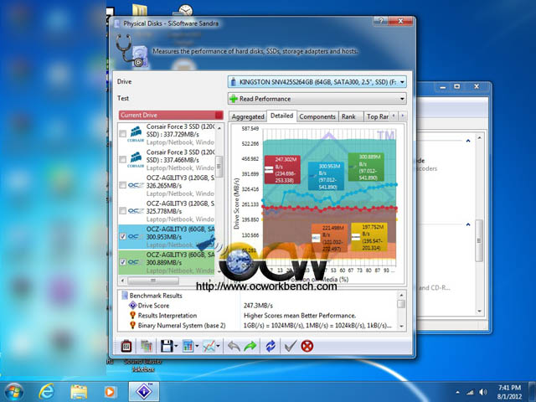Click the Current Drive red swatch header

pos(171,116)
